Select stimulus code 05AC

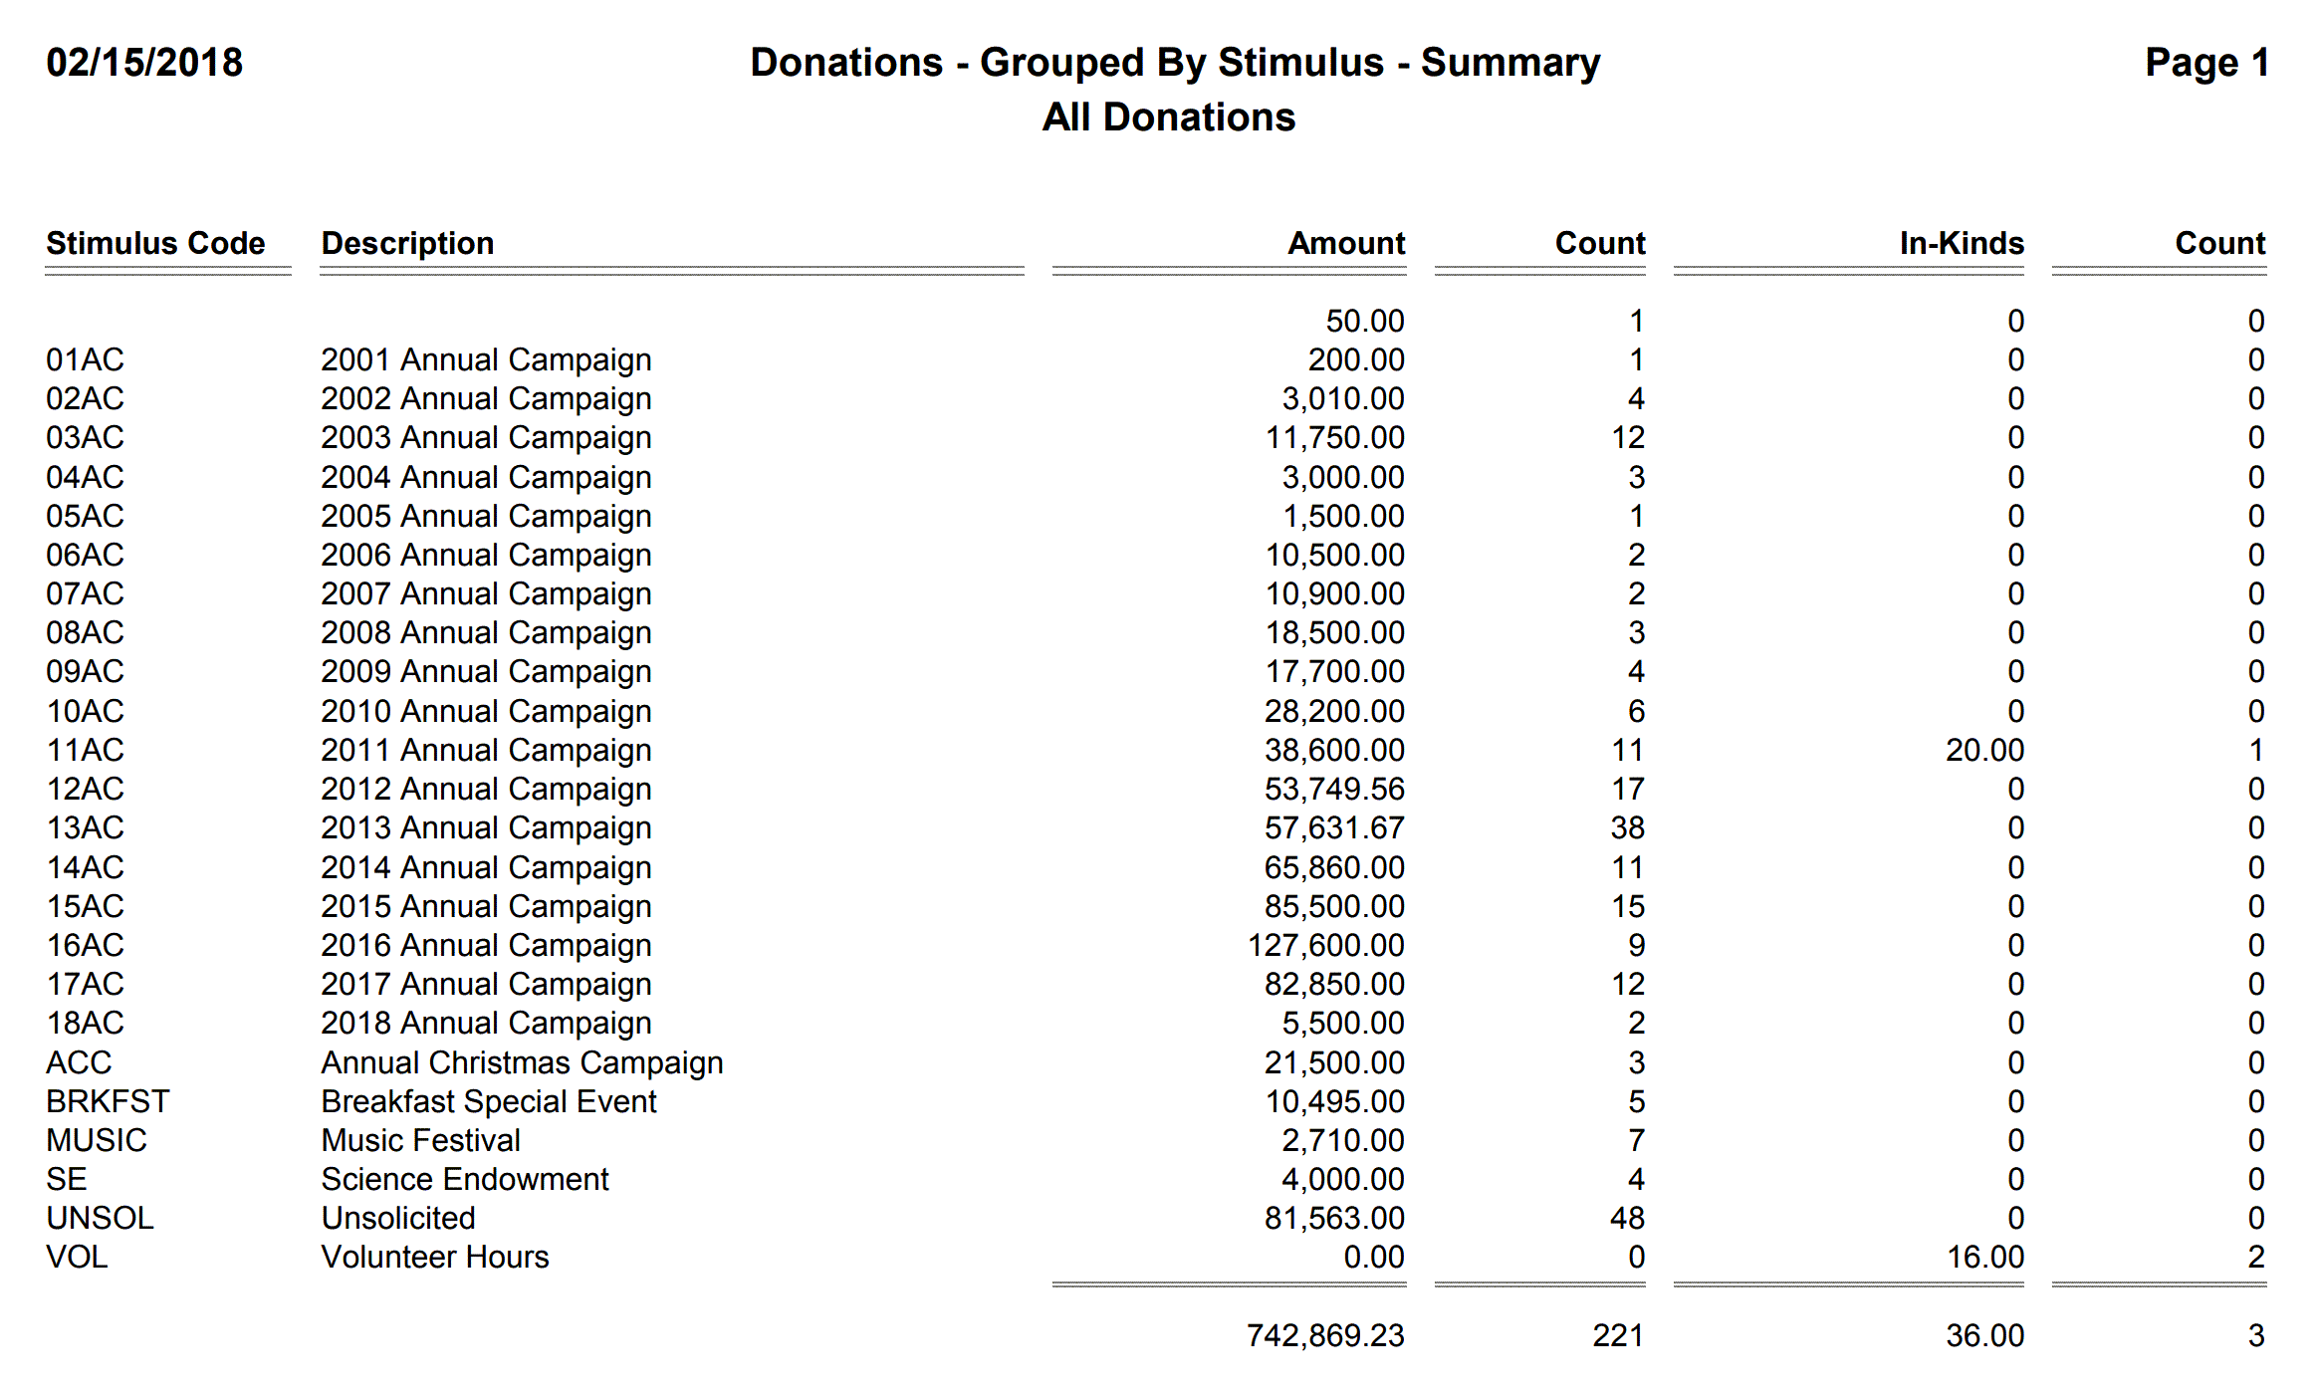tap(85, 516)
